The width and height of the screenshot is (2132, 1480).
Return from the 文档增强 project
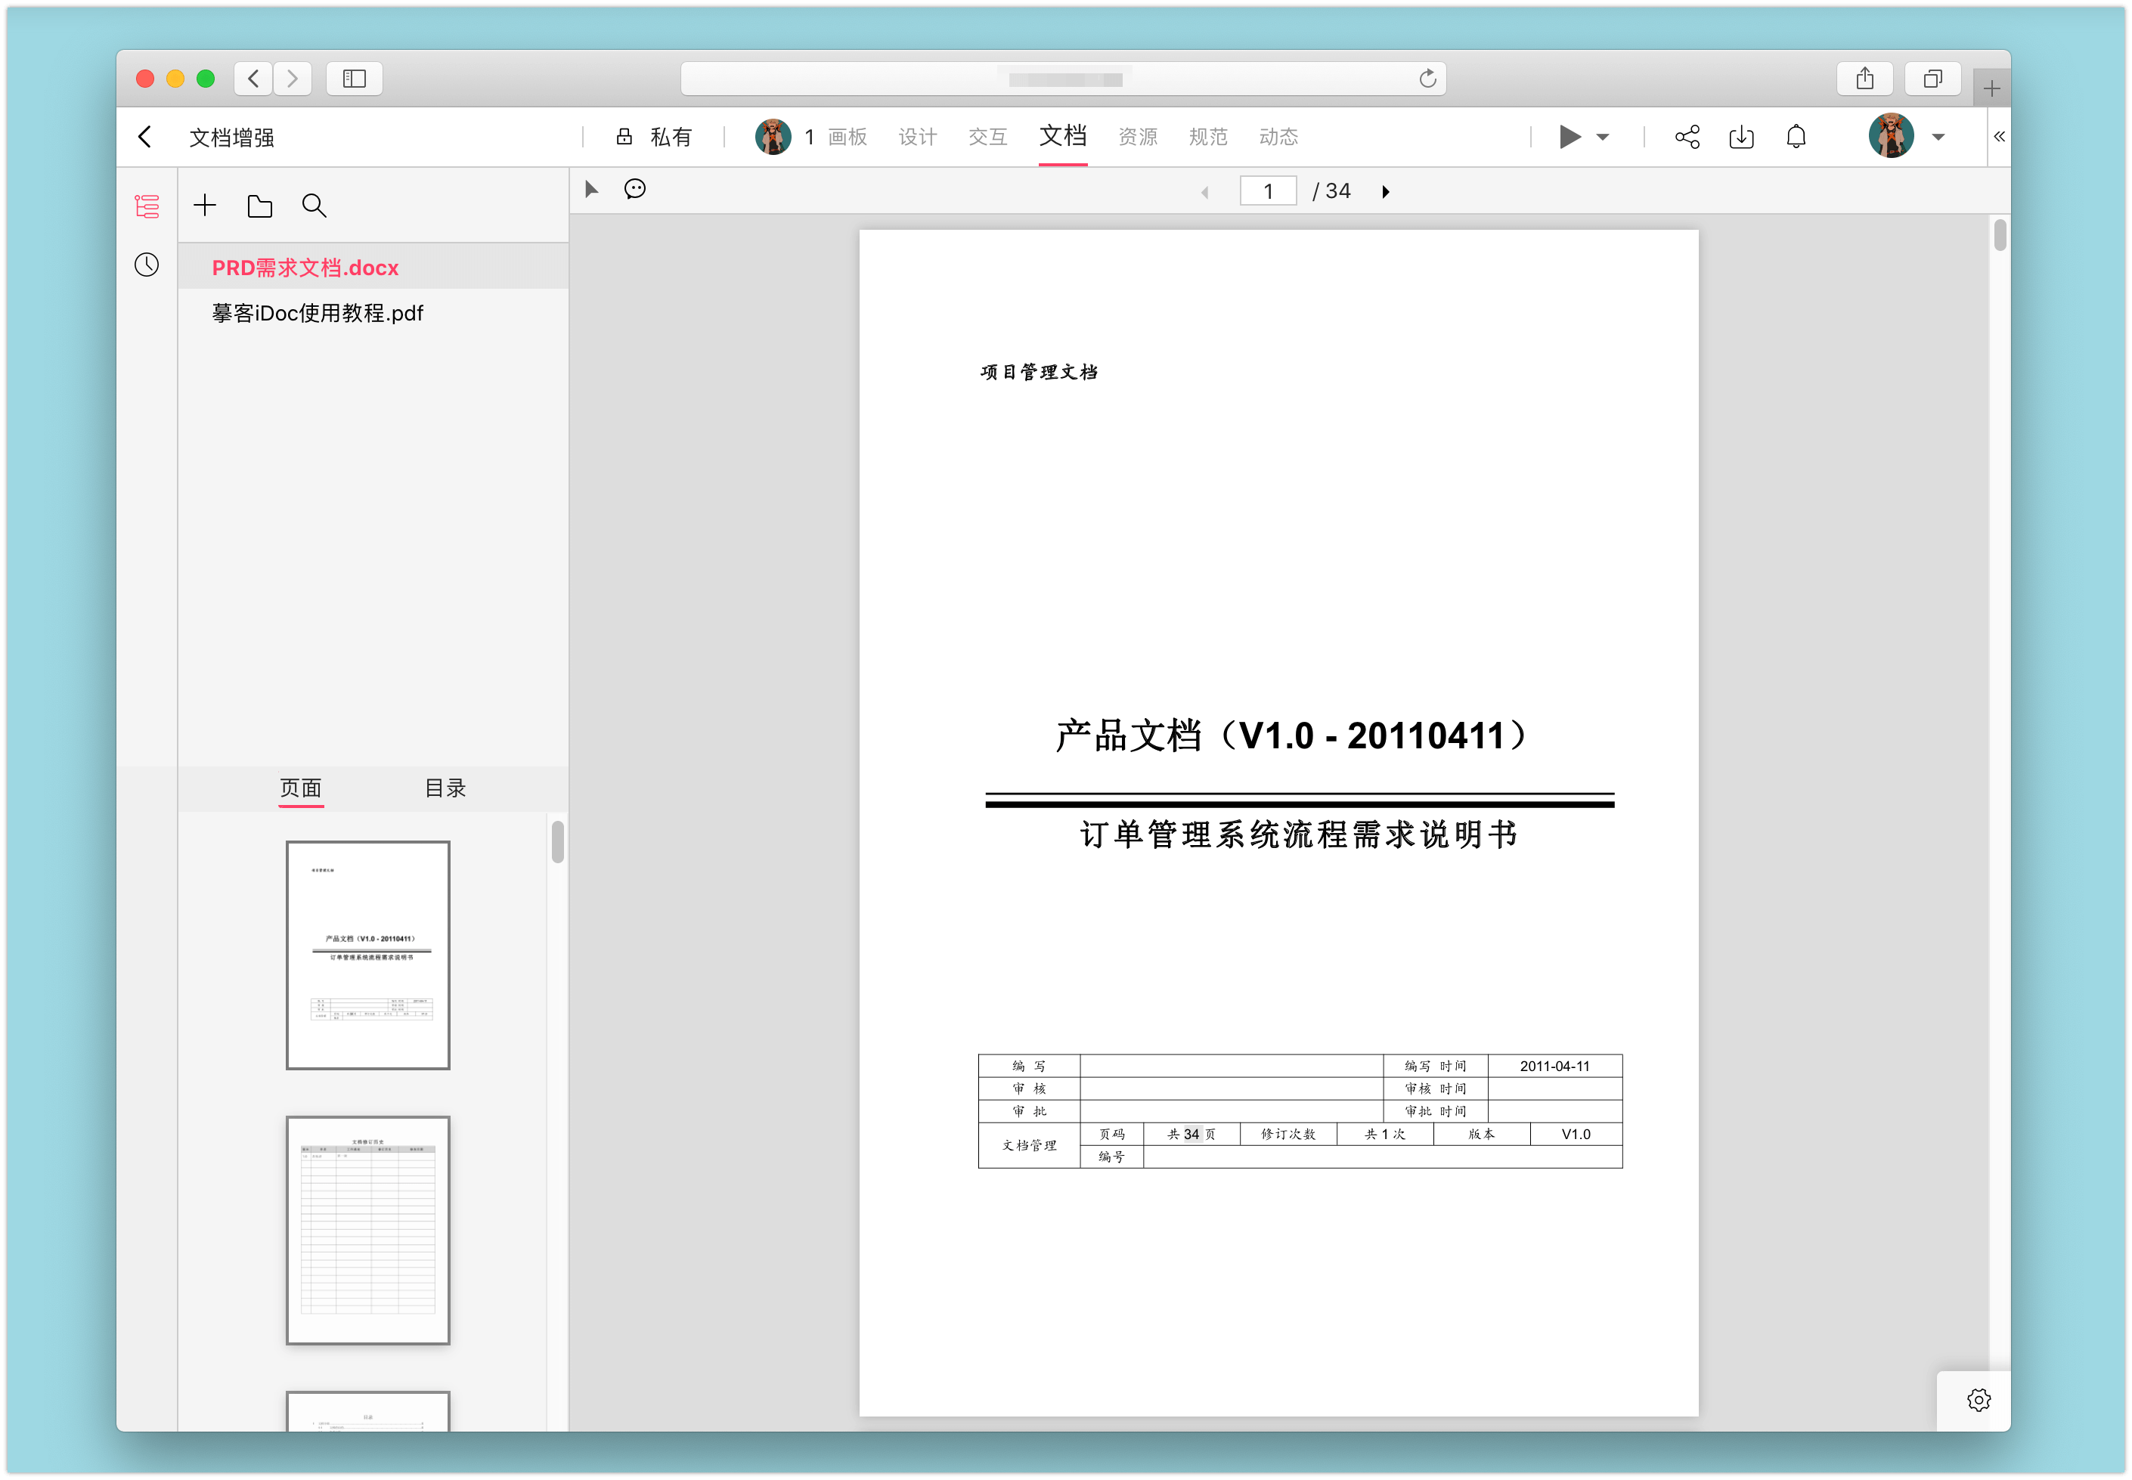pyautogui.click(x=144, y=138)
